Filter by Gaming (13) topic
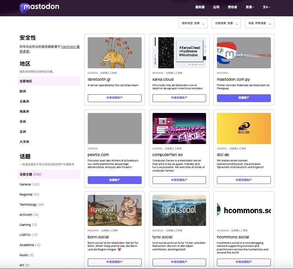 49,225
